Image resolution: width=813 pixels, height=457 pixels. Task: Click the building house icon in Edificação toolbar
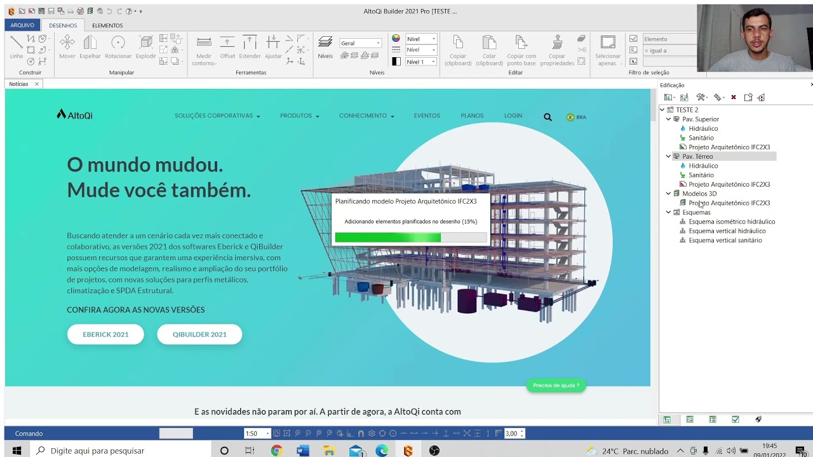(x=761, y=97)
